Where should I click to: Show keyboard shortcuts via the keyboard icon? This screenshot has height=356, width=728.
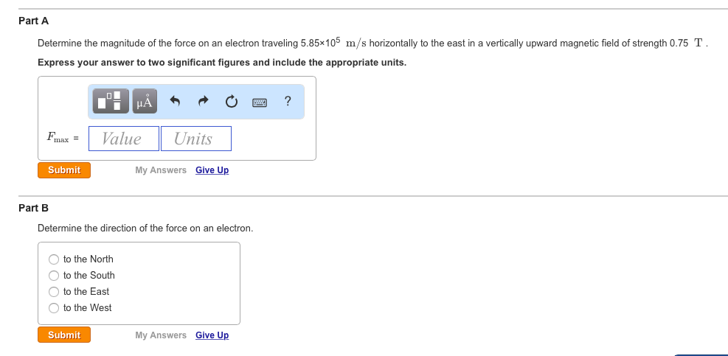[259, 102]
